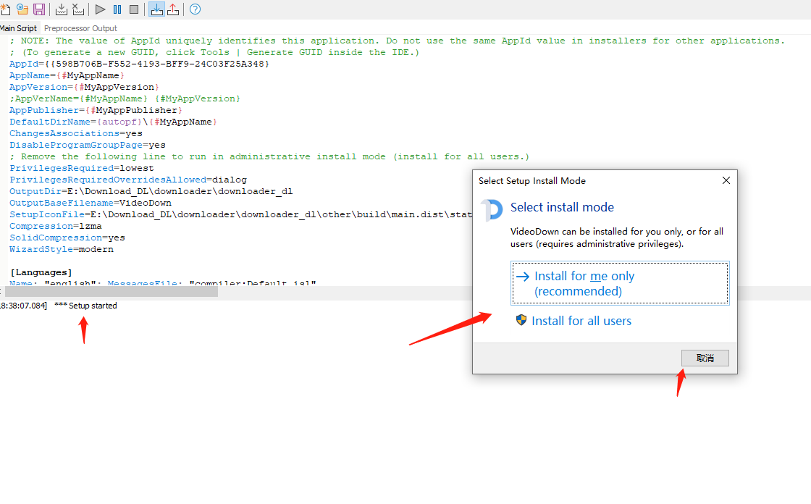811x504 pixels.
Task: Click the DefaultDirName={autopf} line
Action: [x=113, y=122]
